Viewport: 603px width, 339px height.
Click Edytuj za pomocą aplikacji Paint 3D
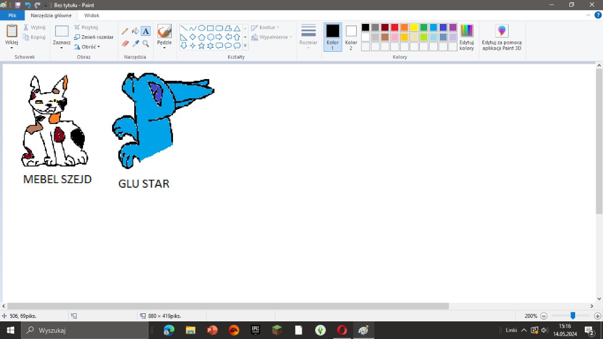[502, 38]
